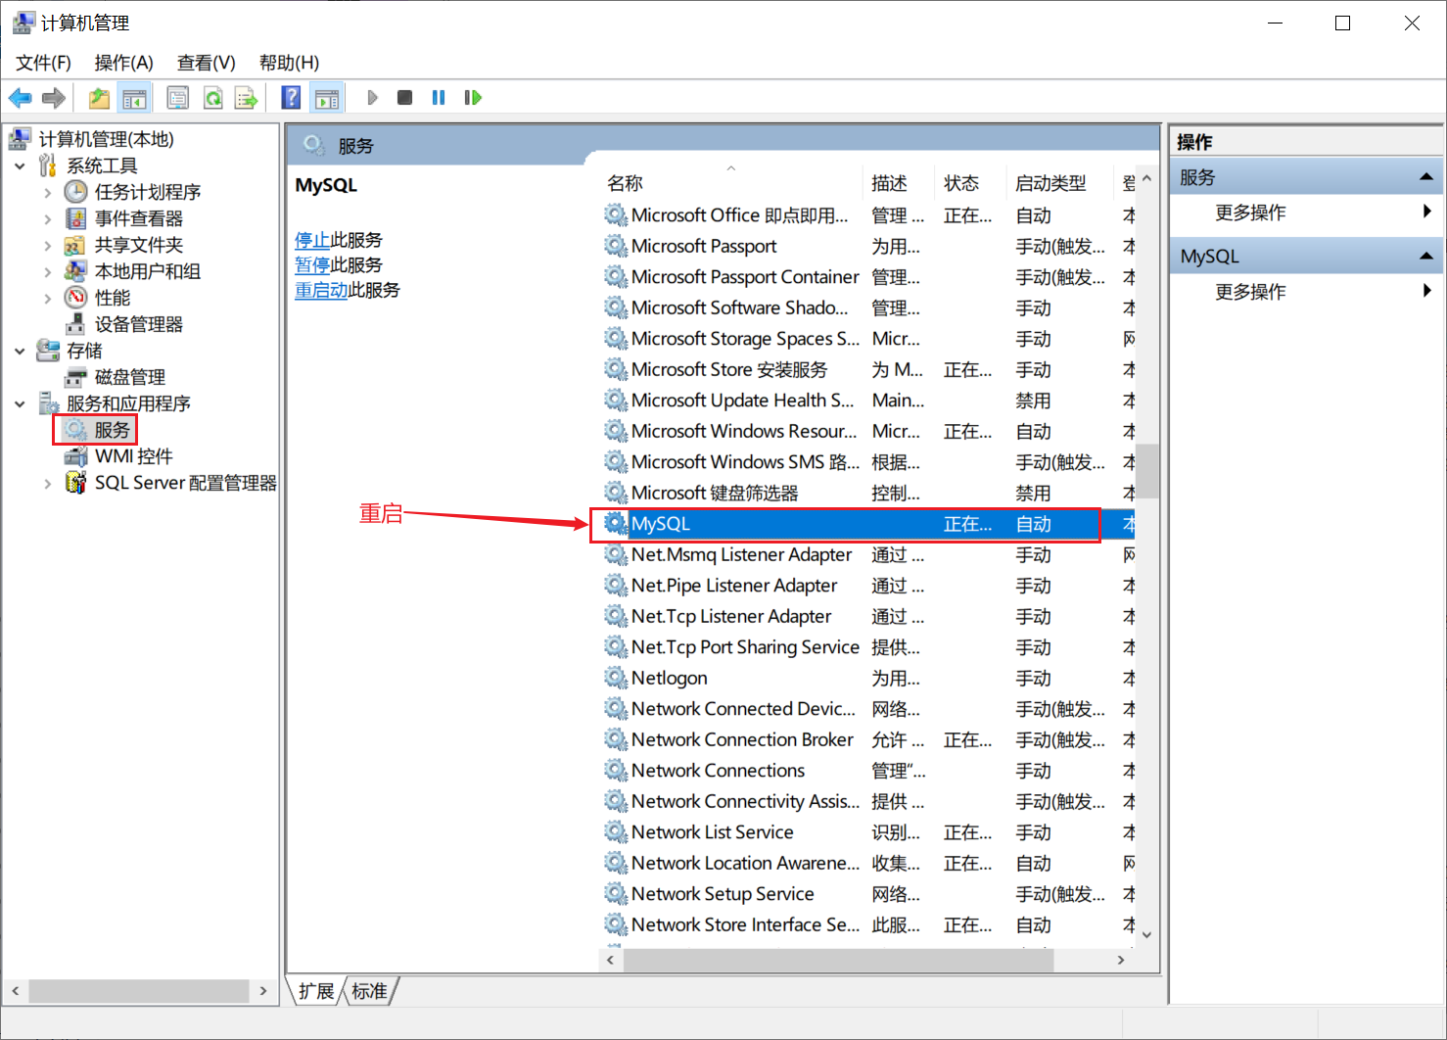Stop the service with the stop icon

pos(404,97)
